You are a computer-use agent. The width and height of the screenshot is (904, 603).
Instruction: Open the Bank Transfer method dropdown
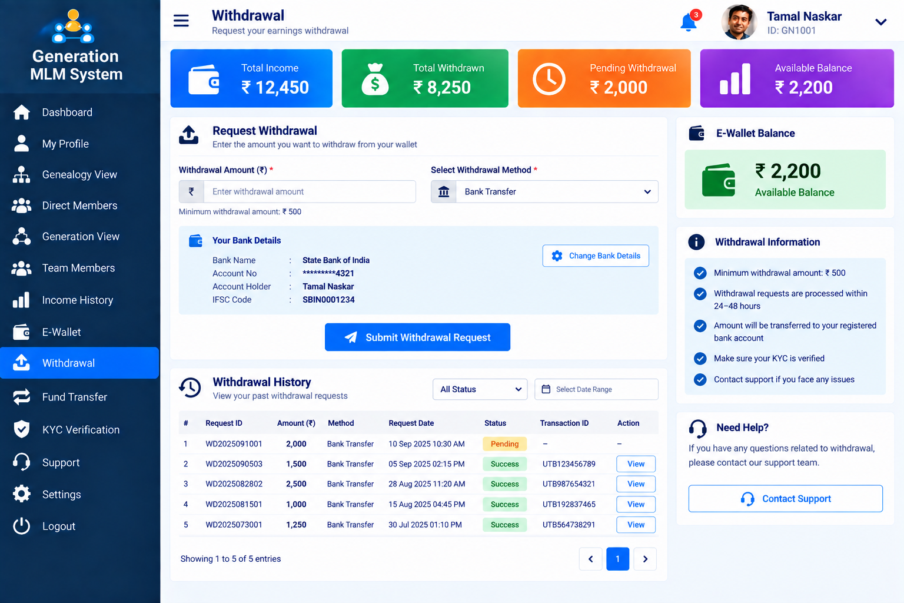click(x=557, y=191)
